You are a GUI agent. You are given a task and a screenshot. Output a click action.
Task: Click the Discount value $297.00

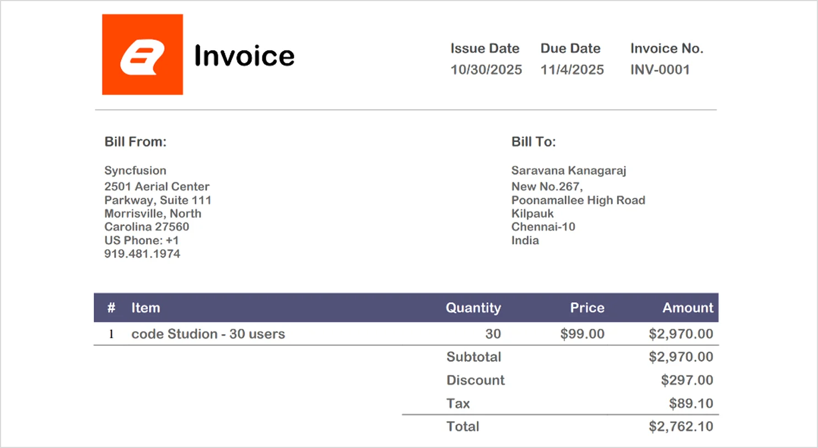686,380
